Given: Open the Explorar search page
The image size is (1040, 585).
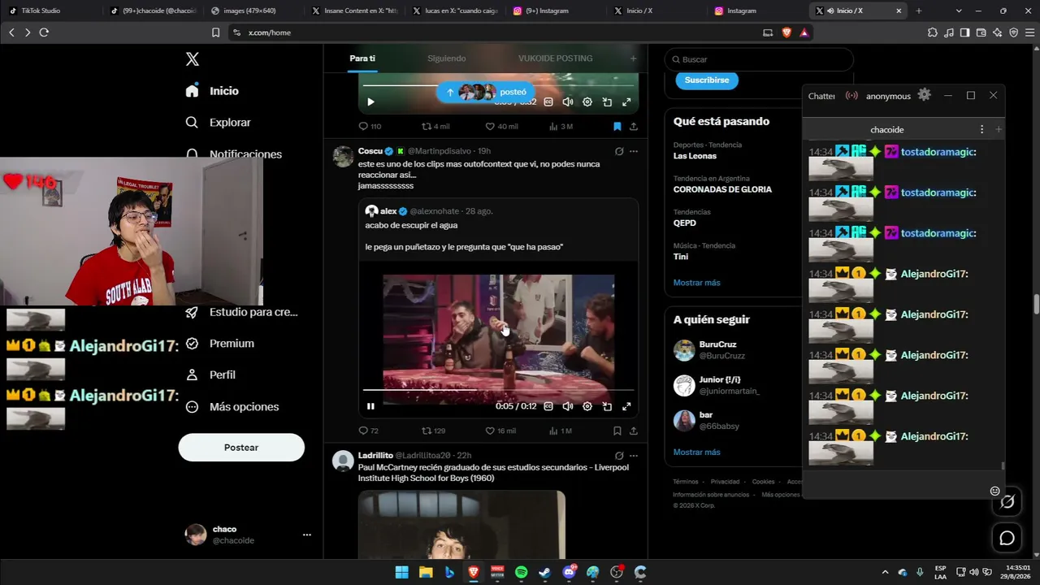Looking at the screenshot, I should 219,123.
